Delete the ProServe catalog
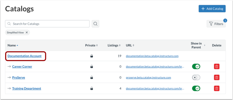Image resolution: width=233 pixels, height=100 pixels. pyautogui.click(x=217, y=77)
